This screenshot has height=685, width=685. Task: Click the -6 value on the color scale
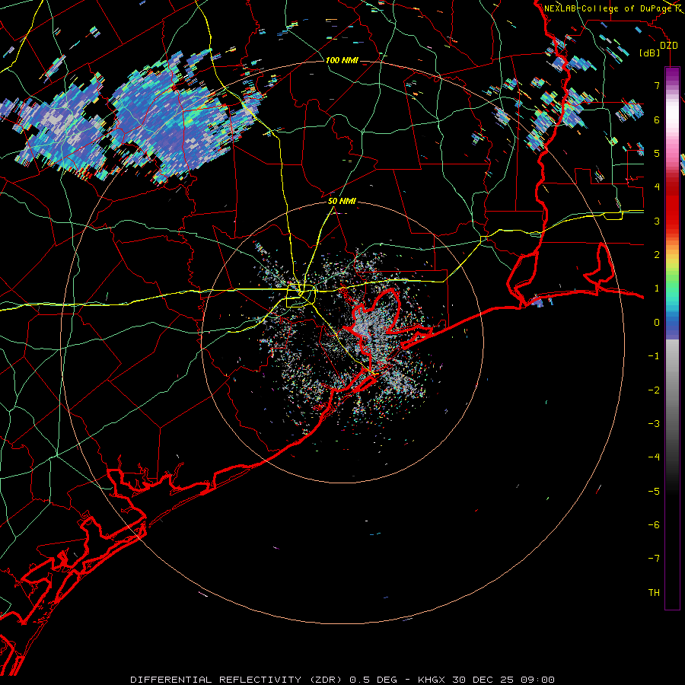[654, 525]
